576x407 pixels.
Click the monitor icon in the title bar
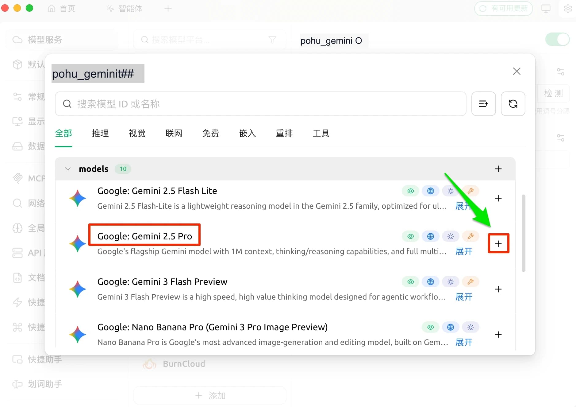(546, 9)
